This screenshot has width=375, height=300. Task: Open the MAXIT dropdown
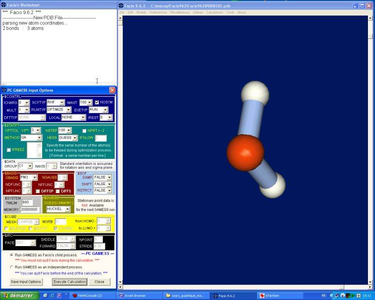[x=90, y=102]
